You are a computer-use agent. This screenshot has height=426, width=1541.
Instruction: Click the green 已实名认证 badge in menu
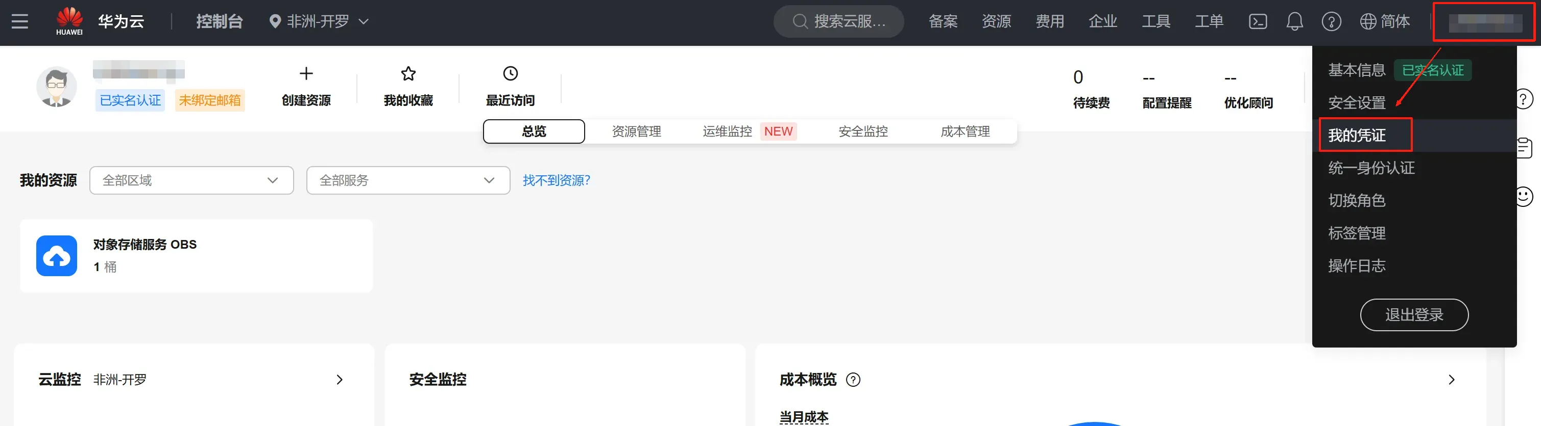coord(1433,70)
